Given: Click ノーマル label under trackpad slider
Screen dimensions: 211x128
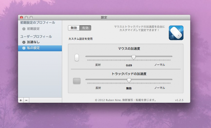Looking at the screenshot, I should pos(160,88).
